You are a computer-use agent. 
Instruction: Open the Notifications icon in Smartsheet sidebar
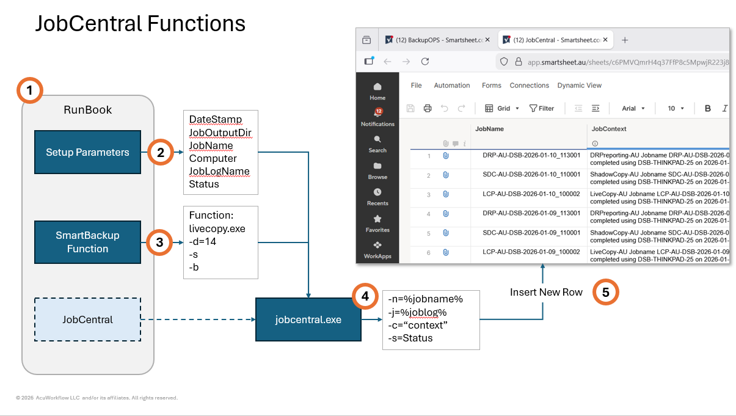tap(377, 114)
